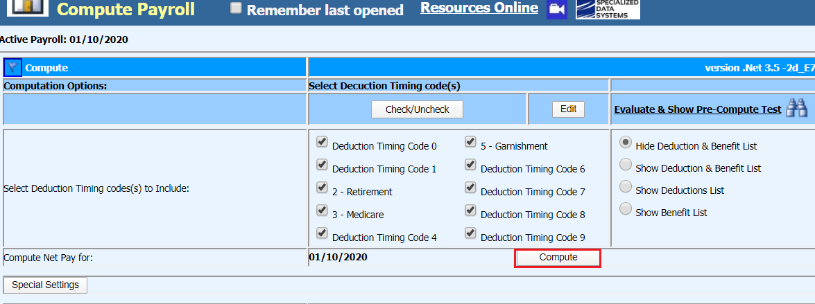Click the Specialized Data Systems logo

pos(608,9)
